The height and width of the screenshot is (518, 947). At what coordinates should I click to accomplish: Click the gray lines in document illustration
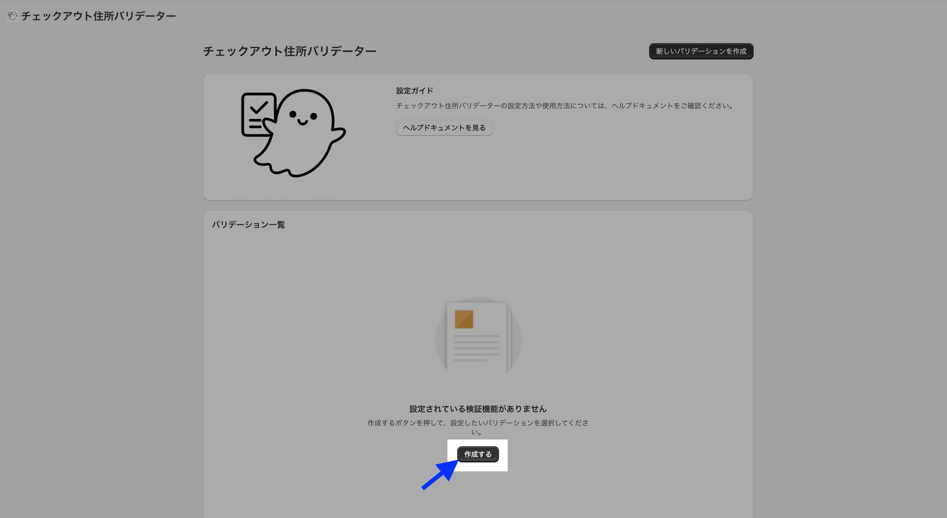pos(476,348)
